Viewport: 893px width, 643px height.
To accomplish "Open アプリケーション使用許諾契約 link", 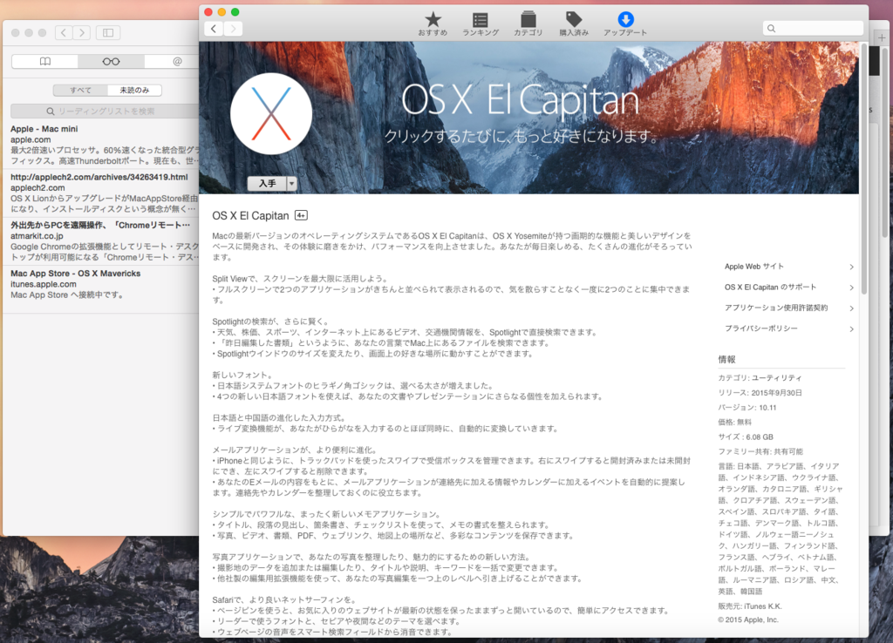I will [x=776, y=308].
